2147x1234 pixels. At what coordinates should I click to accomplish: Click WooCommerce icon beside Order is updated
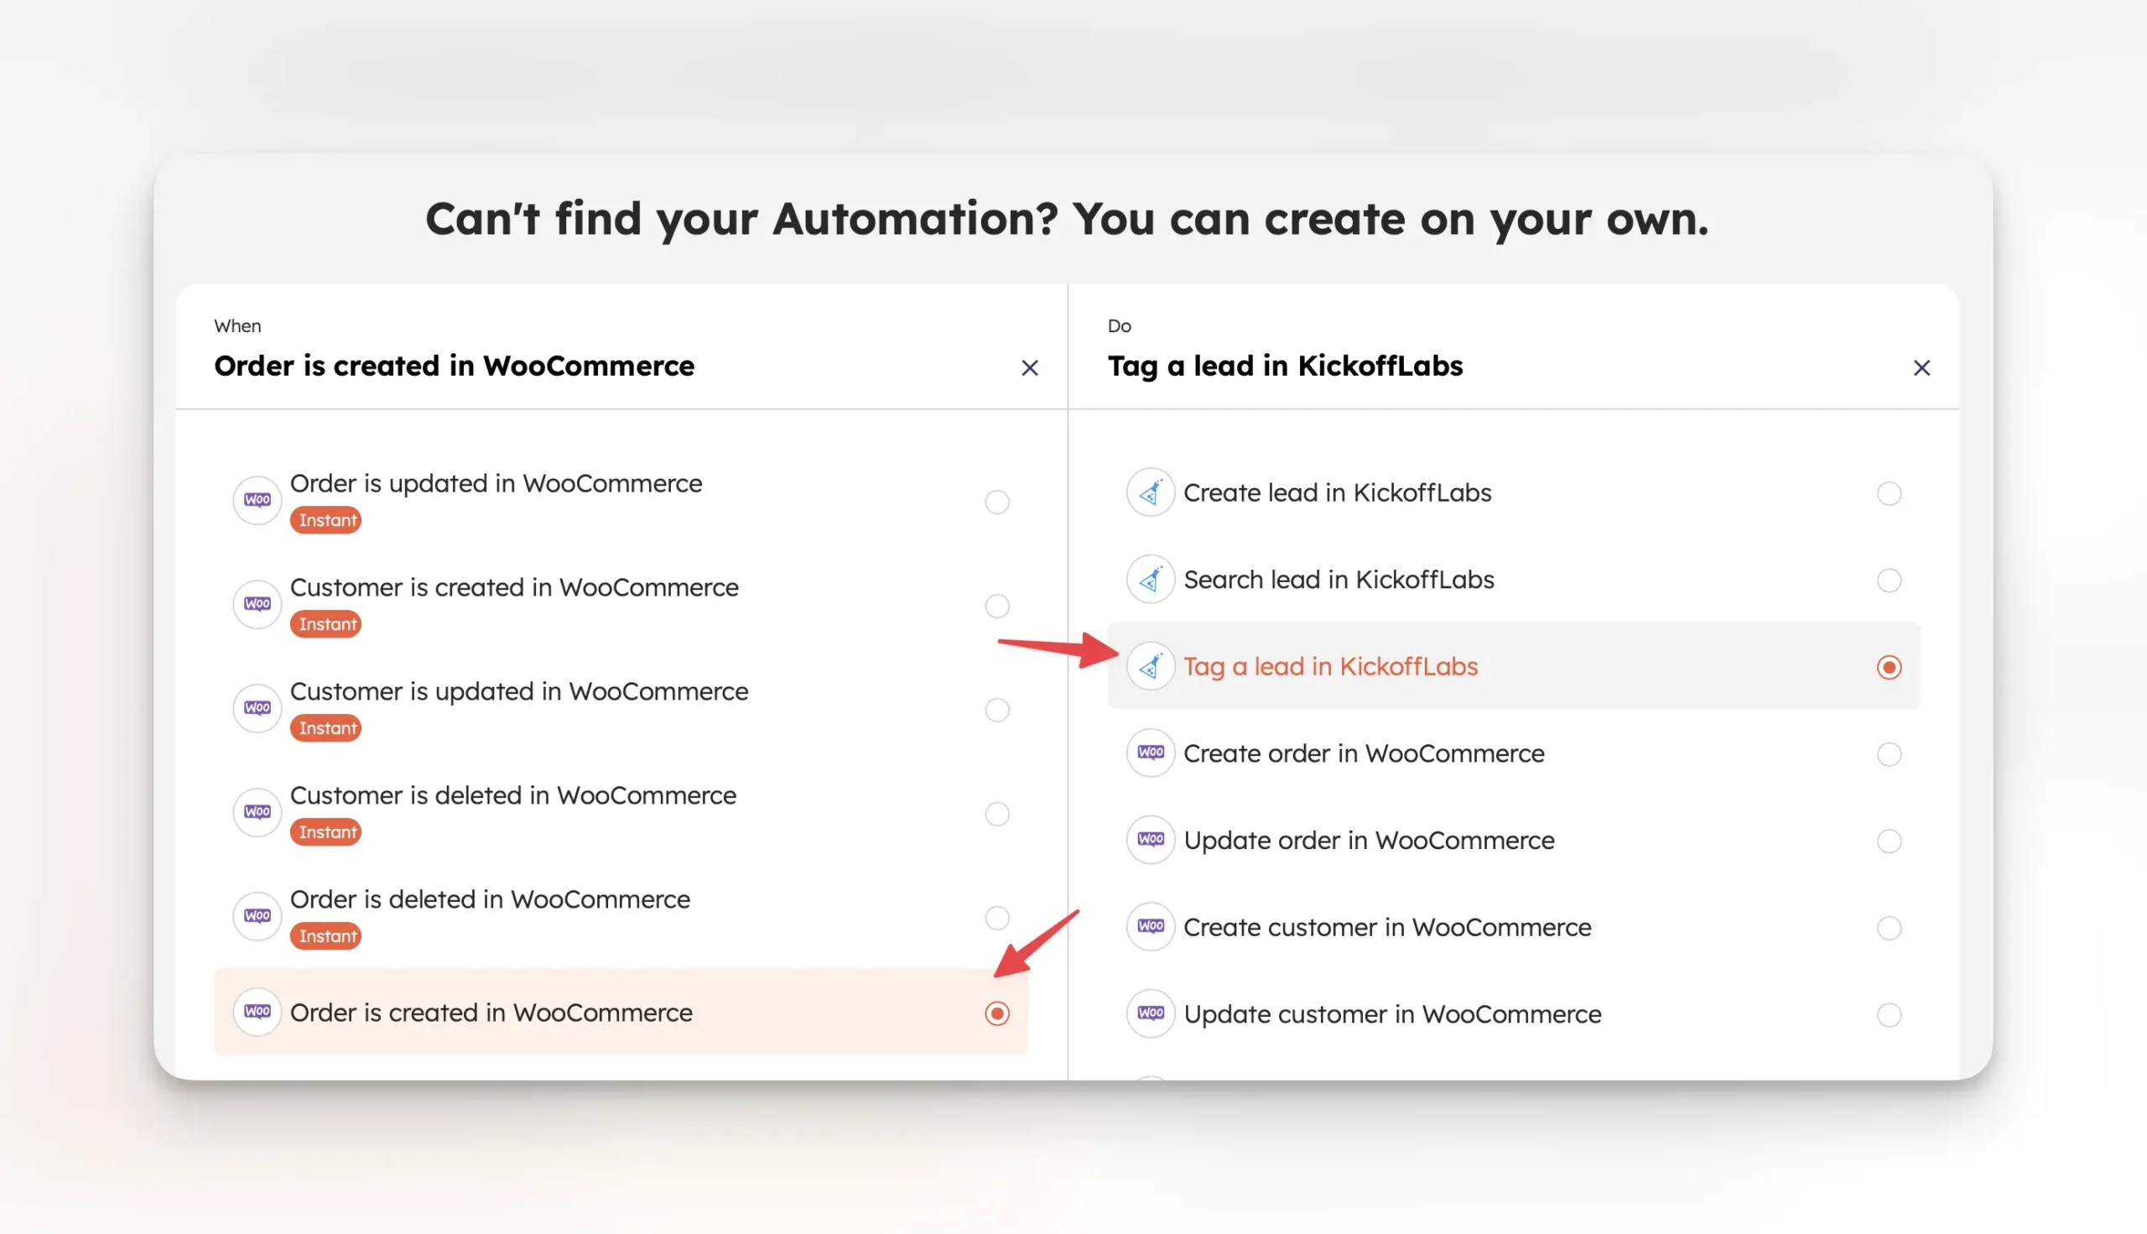coord(257,500)
